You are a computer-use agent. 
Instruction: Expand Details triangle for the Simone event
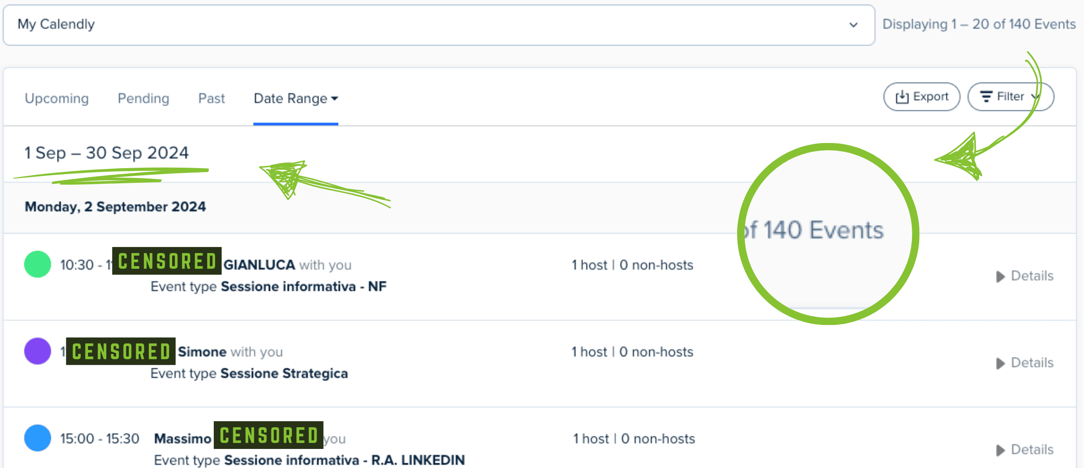(x=1000, y=363)
